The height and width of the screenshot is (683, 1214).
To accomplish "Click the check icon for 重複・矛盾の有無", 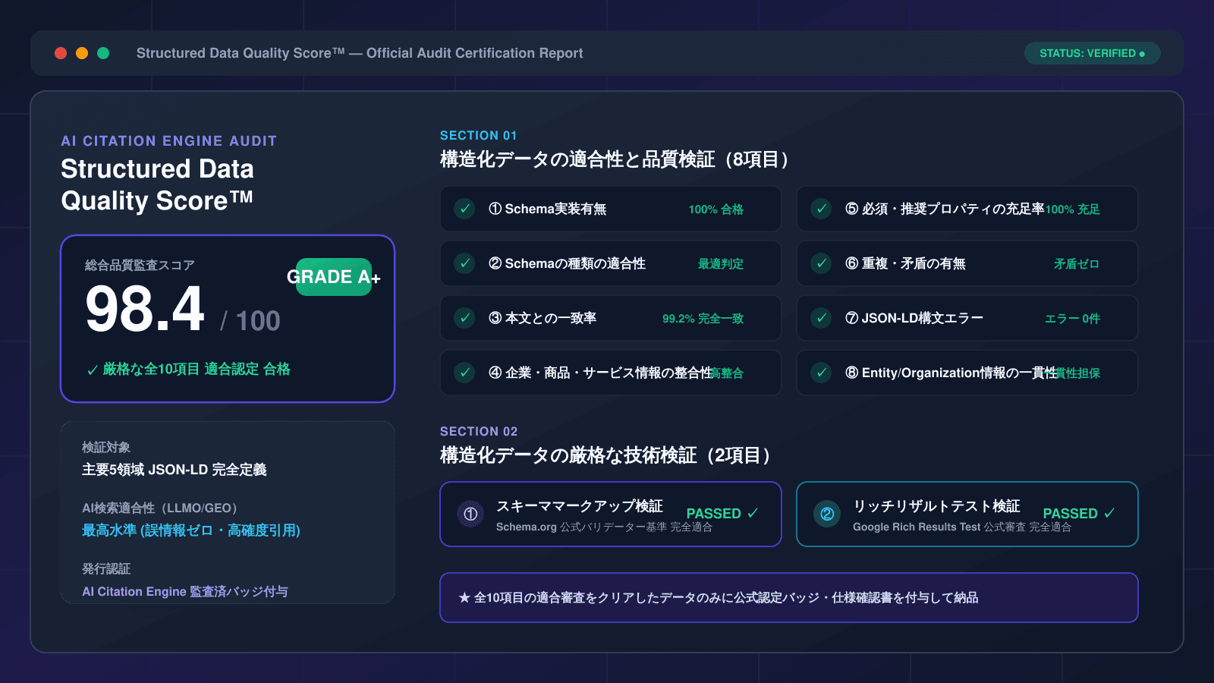I will [x=821, y=263].
